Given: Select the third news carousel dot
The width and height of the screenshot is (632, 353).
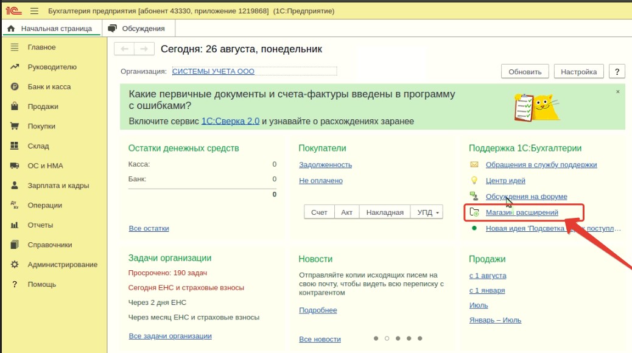Looking at the screenshot, I should 398,338.
